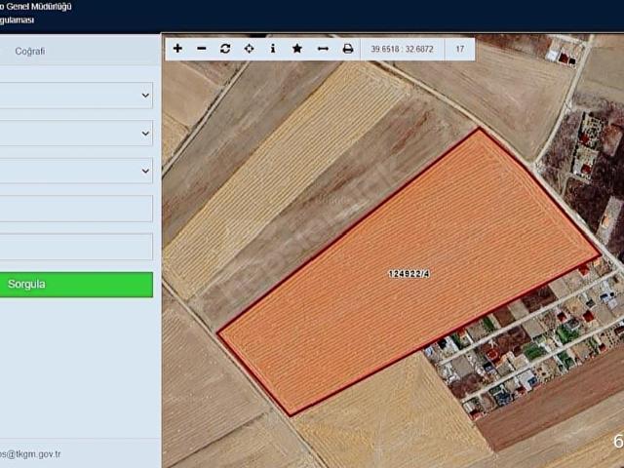Click the zoom level 17 indicator
Viewport: 624px width, 468px height.
pyautogui.click(x=459, y=48)
